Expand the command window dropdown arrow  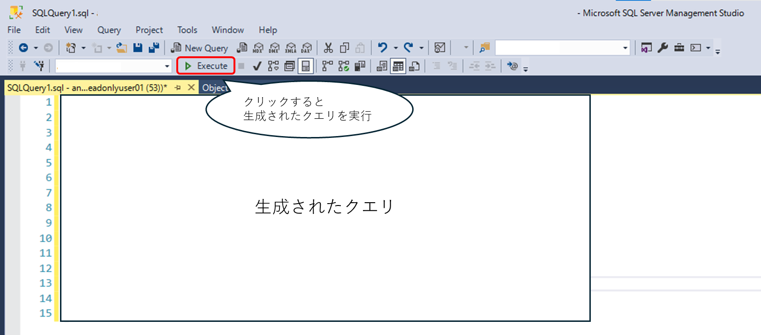click(x=708, y=48)
